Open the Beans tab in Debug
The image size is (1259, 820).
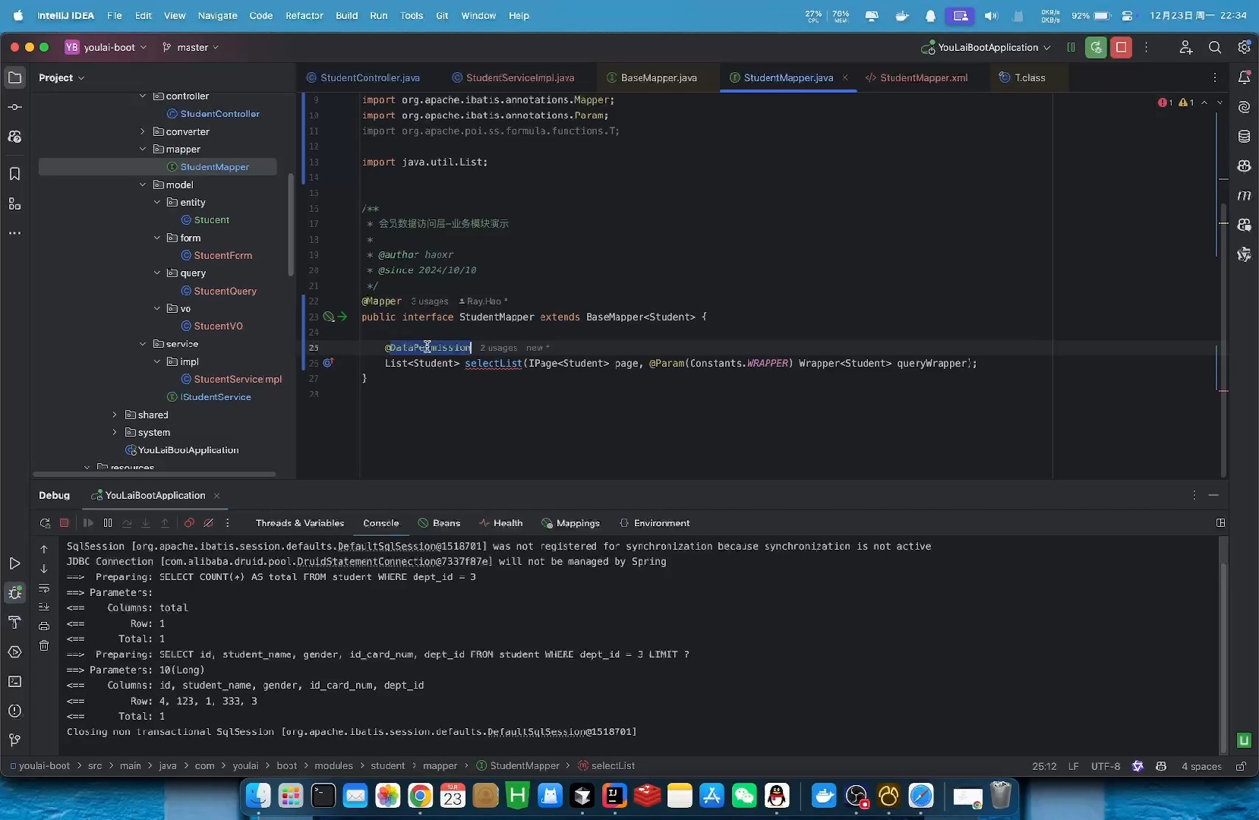(x=439, y=523)
